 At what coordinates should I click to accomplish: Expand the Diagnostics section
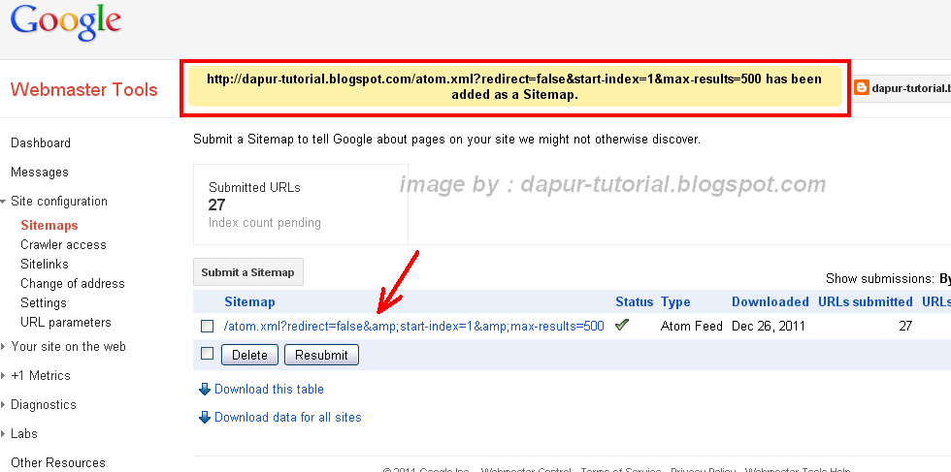coord(4,405)
